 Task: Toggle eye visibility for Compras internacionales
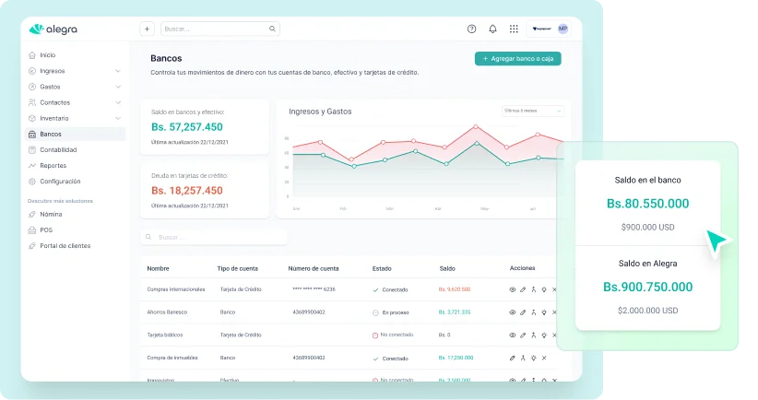coord(513,289)
